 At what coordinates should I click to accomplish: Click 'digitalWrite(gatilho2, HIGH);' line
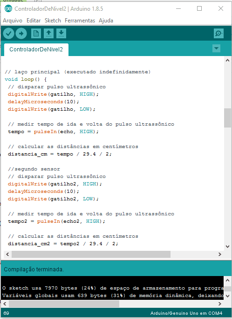55,184
